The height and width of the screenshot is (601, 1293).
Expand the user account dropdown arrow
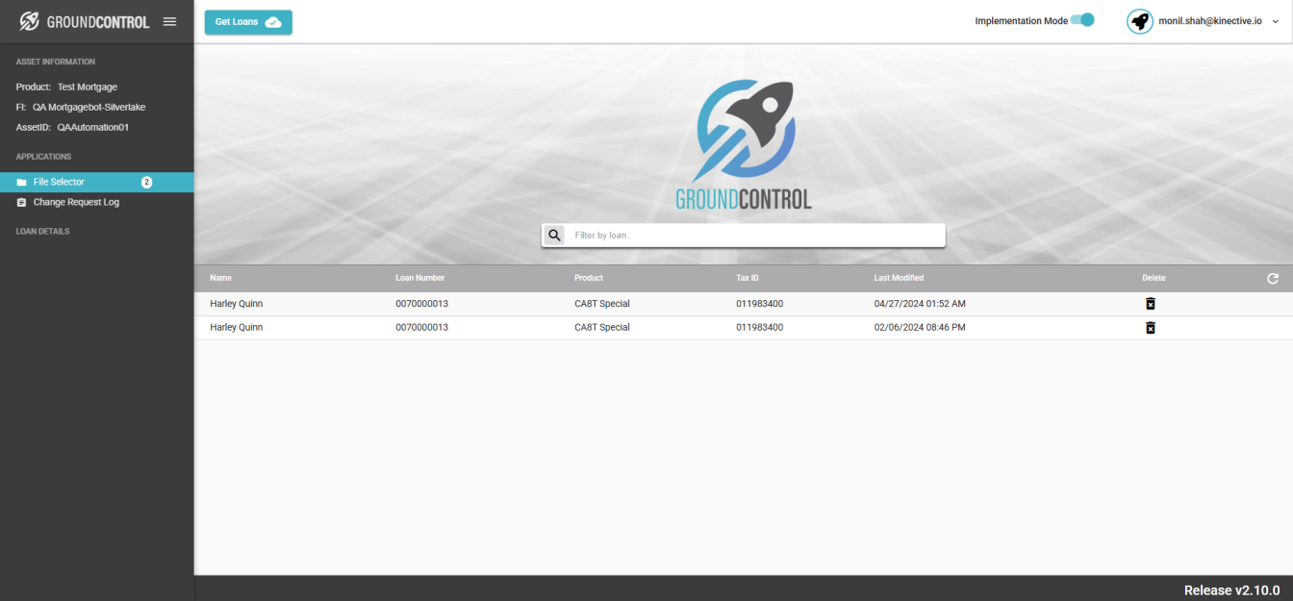coord(1276,21)
